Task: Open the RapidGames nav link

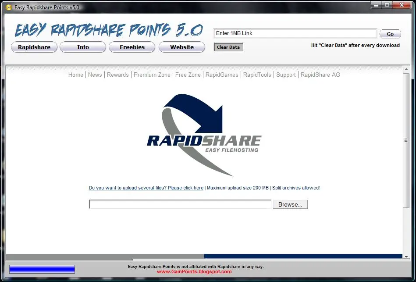Action: [222, 75]
